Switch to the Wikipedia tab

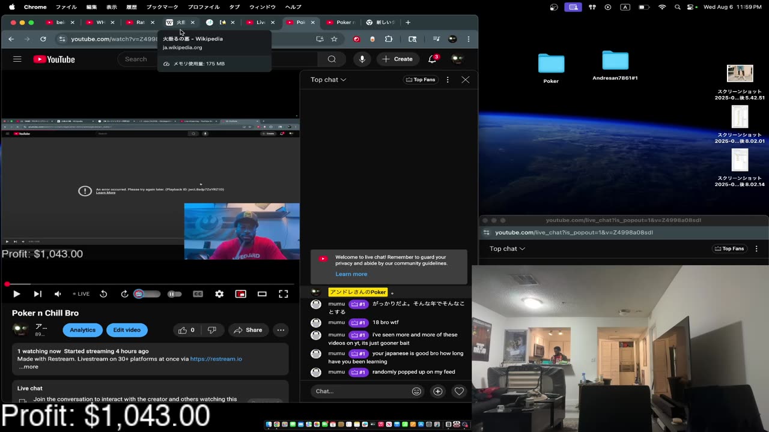click(181, 22)
